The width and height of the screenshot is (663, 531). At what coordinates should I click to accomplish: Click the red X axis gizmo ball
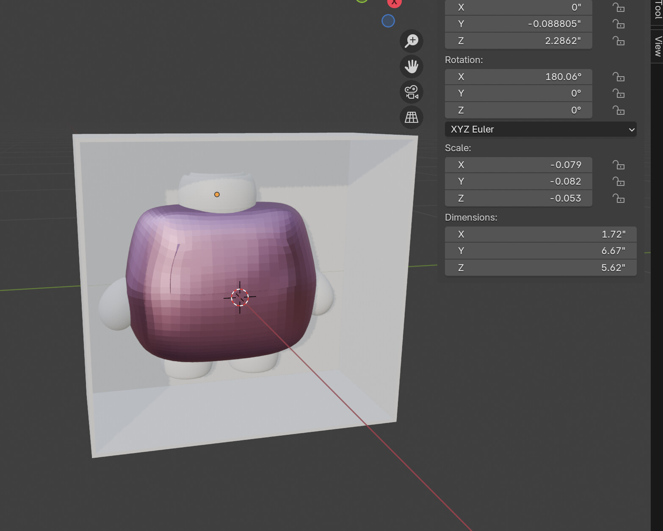tap(394, 3)
